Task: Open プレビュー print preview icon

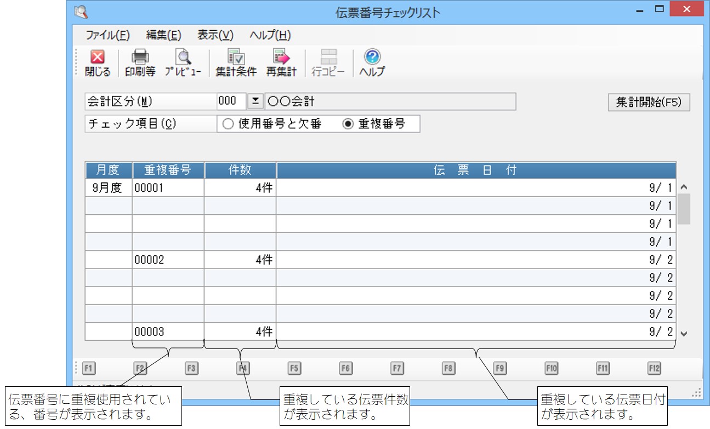Action: point(183,57)
